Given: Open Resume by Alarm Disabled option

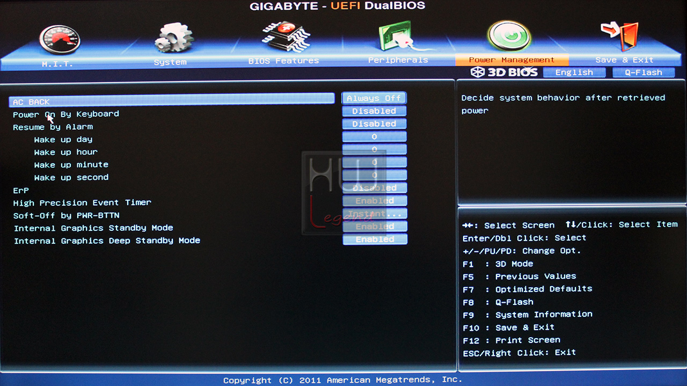Looking at the screenshot, I should pyautogui.click(x=374, y=124).
